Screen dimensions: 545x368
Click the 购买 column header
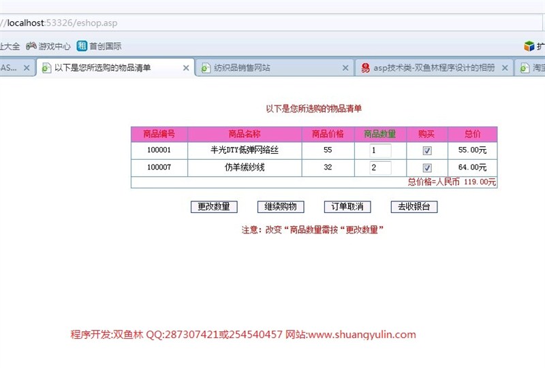pos(426,134)
